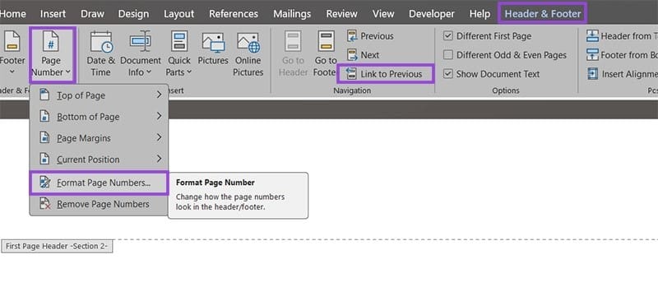Switch to the Insert tab
Image resolution: width=658 pixels, height=301 pixels.
53,14
